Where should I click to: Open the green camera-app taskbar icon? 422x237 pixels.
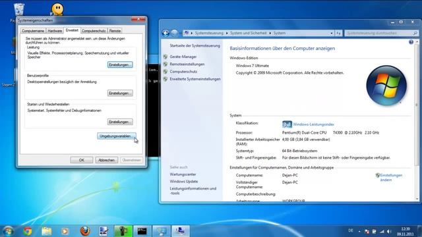pyautogui.click(x=123, y=231)
